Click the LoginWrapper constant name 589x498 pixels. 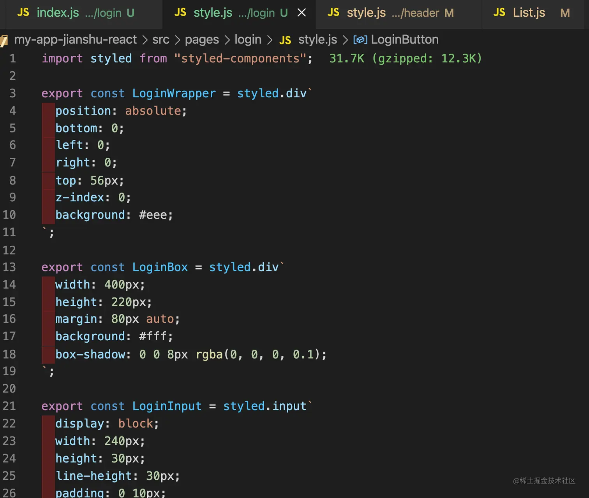click(174, 93)
